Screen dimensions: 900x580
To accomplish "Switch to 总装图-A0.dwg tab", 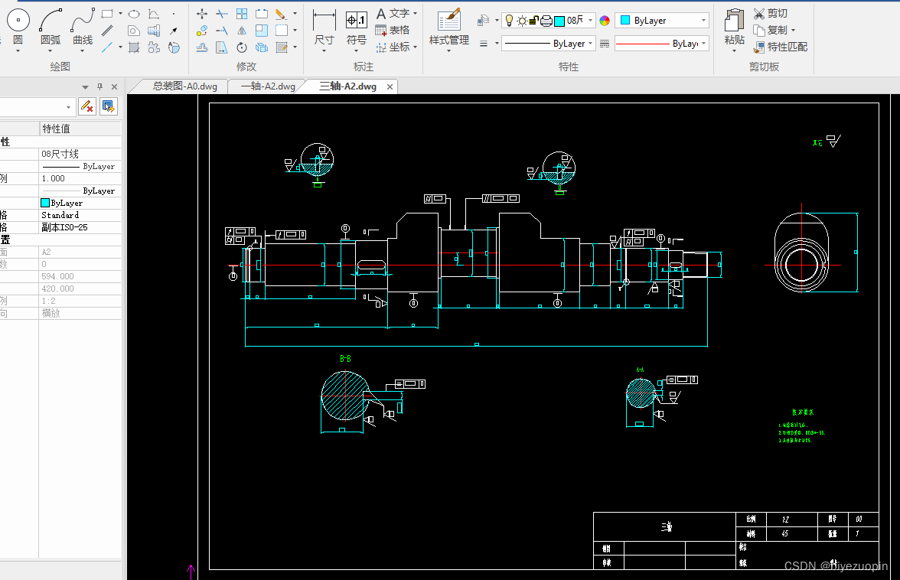I will click(x=185, y=86).
